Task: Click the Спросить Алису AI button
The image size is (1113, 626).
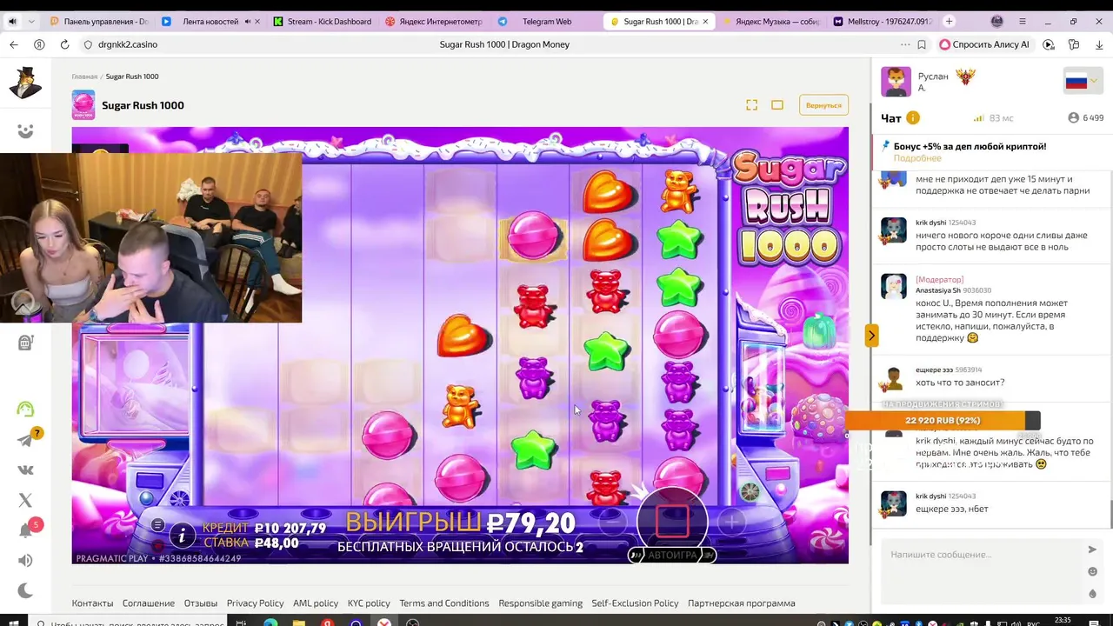Action: coord(984,44)
